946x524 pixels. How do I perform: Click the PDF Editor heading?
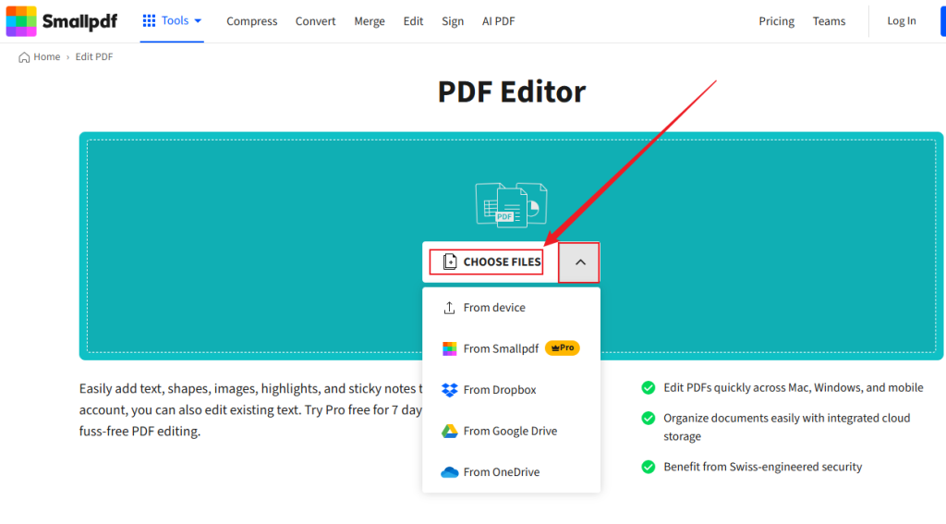coord(512,91)
